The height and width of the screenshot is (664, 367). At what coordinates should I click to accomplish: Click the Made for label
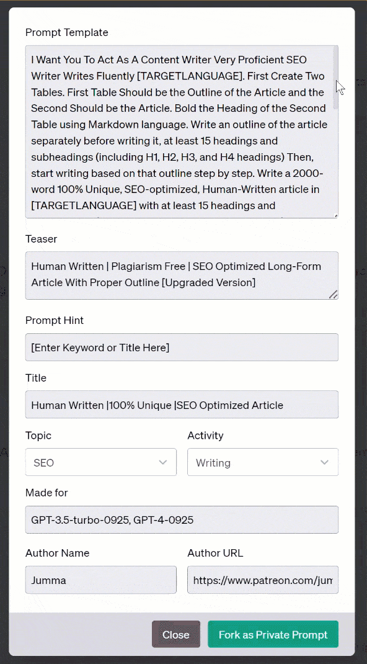(x=46, y=493)
